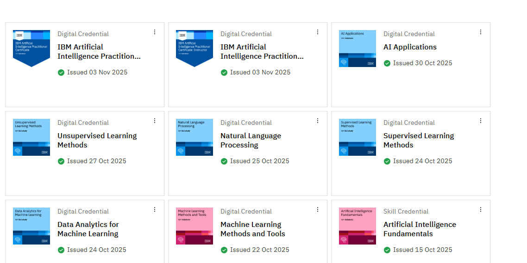Open the Unsupervised Learning Methods badge image
This screenshot has width=527, height=263.
(x=31, y=137)
